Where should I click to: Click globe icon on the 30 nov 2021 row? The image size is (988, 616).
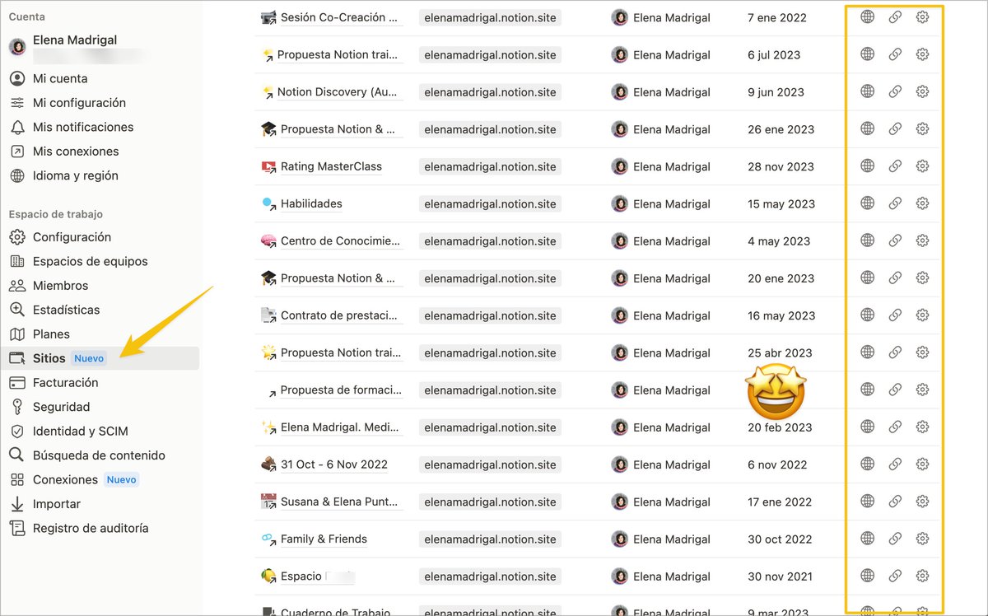pos(867,576)
